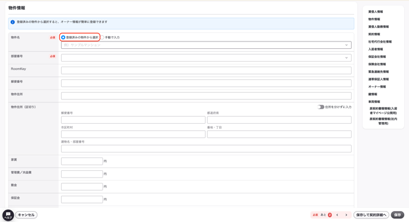Screen dimensions: 409x222
Task: Go to previous required field with left arrow
Action: click(x=337, y=215)
